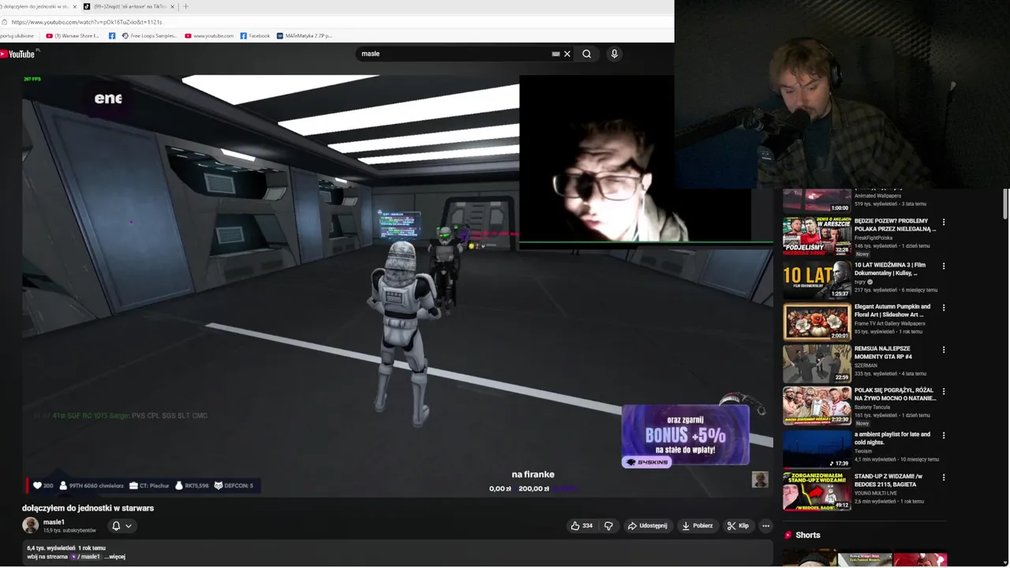Image resolution: width=1010 pixels, height=568 pixels.
Task: Clear the search box with the X
Action: (567, 54)
